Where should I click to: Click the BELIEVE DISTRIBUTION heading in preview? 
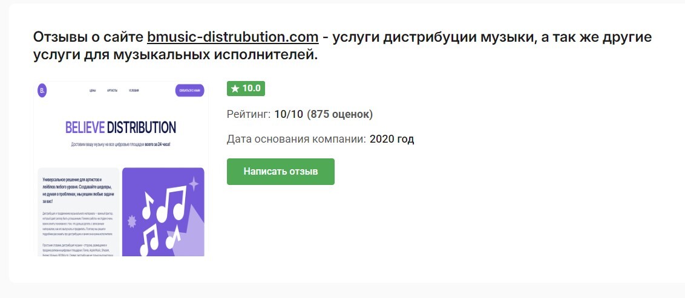point(120,128)
